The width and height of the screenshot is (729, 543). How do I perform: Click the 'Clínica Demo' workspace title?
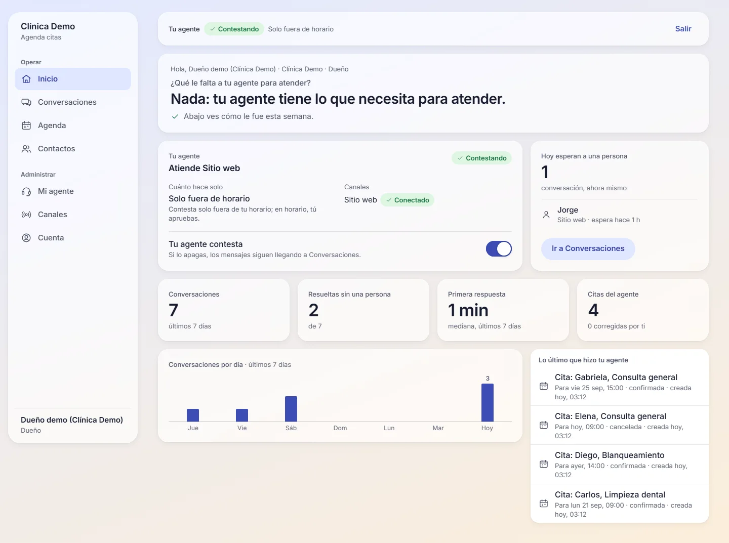(48, 26)
